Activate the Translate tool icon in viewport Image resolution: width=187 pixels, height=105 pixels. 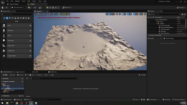pyautogui.click(x=109, y=14)
